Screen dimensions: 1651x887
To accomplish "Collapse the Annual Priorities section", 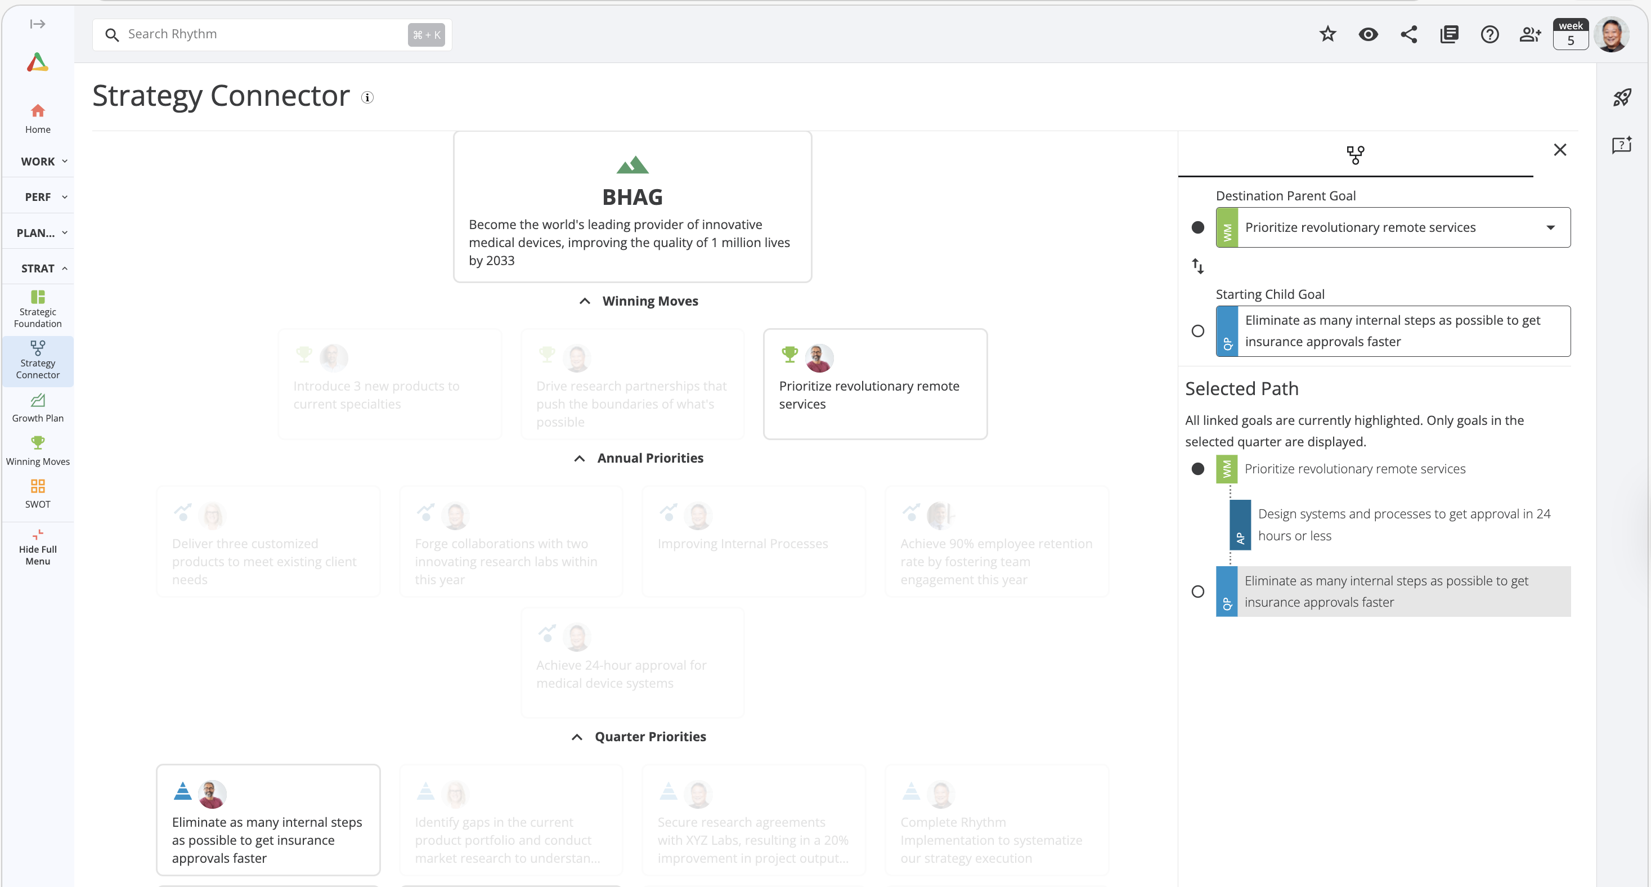I will pyautogui.click(x=580, y=458).
